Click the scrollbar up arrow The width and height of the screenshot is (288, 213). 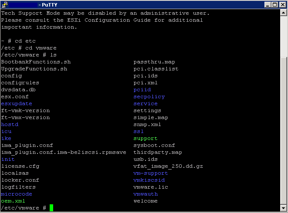click(x=283, y=13)
